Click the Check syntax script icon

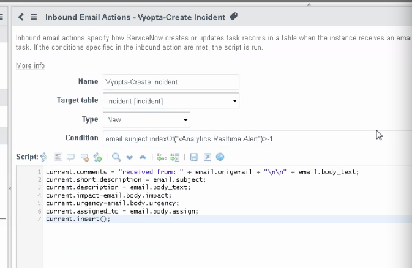tap(97, 157)
